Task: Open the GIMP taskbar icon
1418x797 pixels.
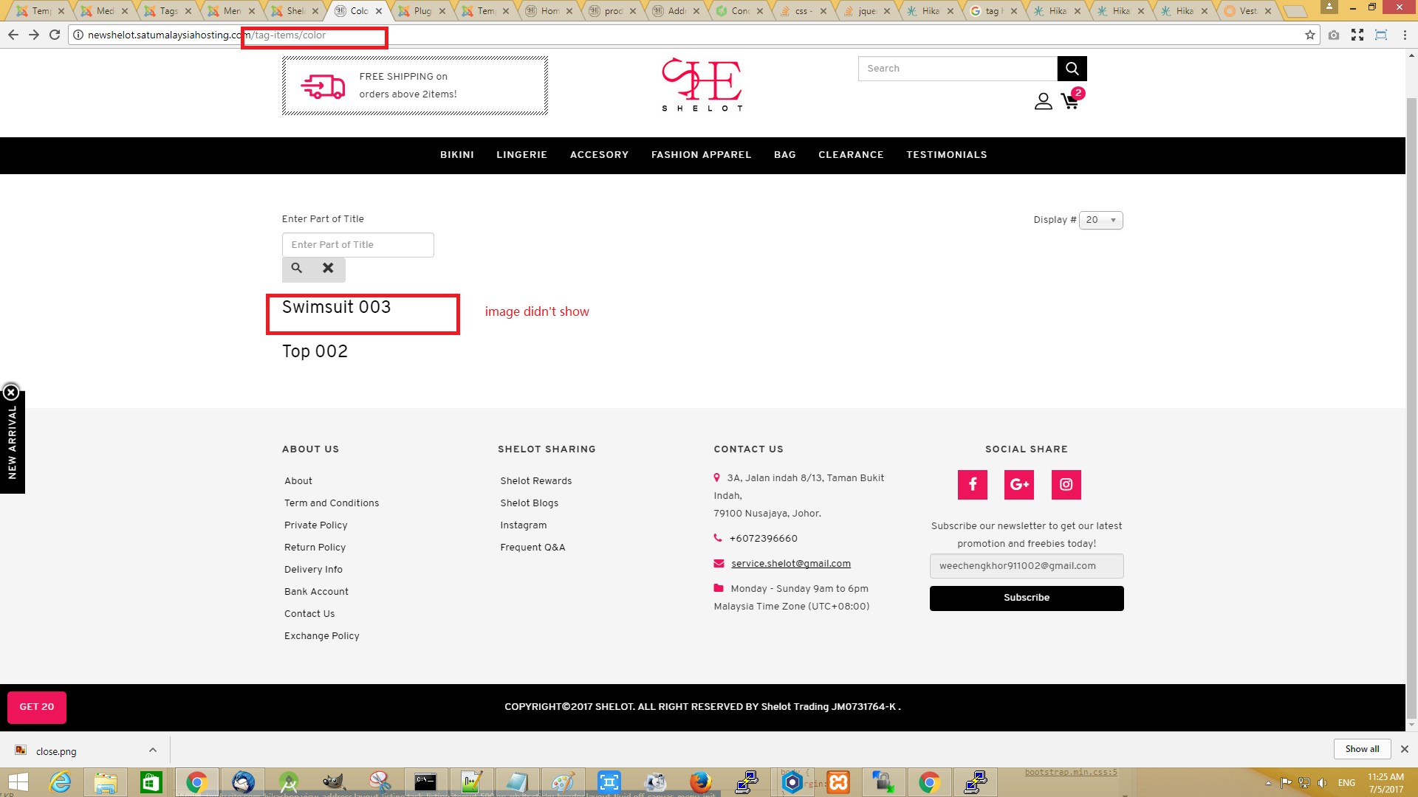Action: (x=334, y=782)
